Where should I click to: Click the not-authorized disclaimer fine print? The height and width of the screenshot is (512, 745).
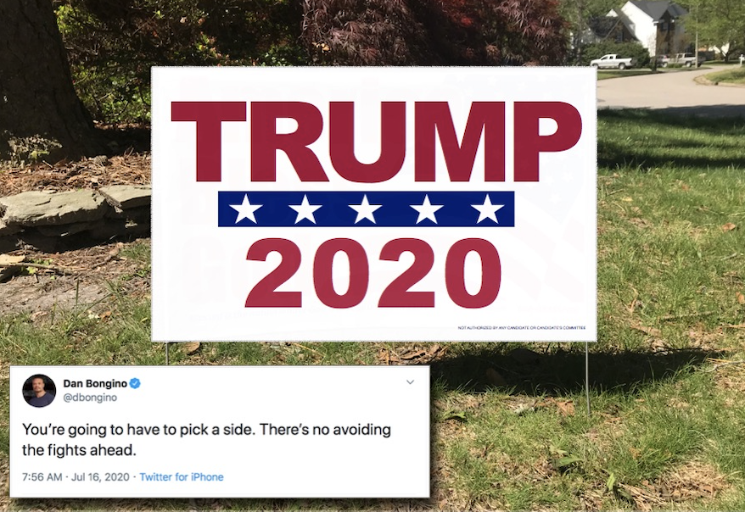pos(521,327)
